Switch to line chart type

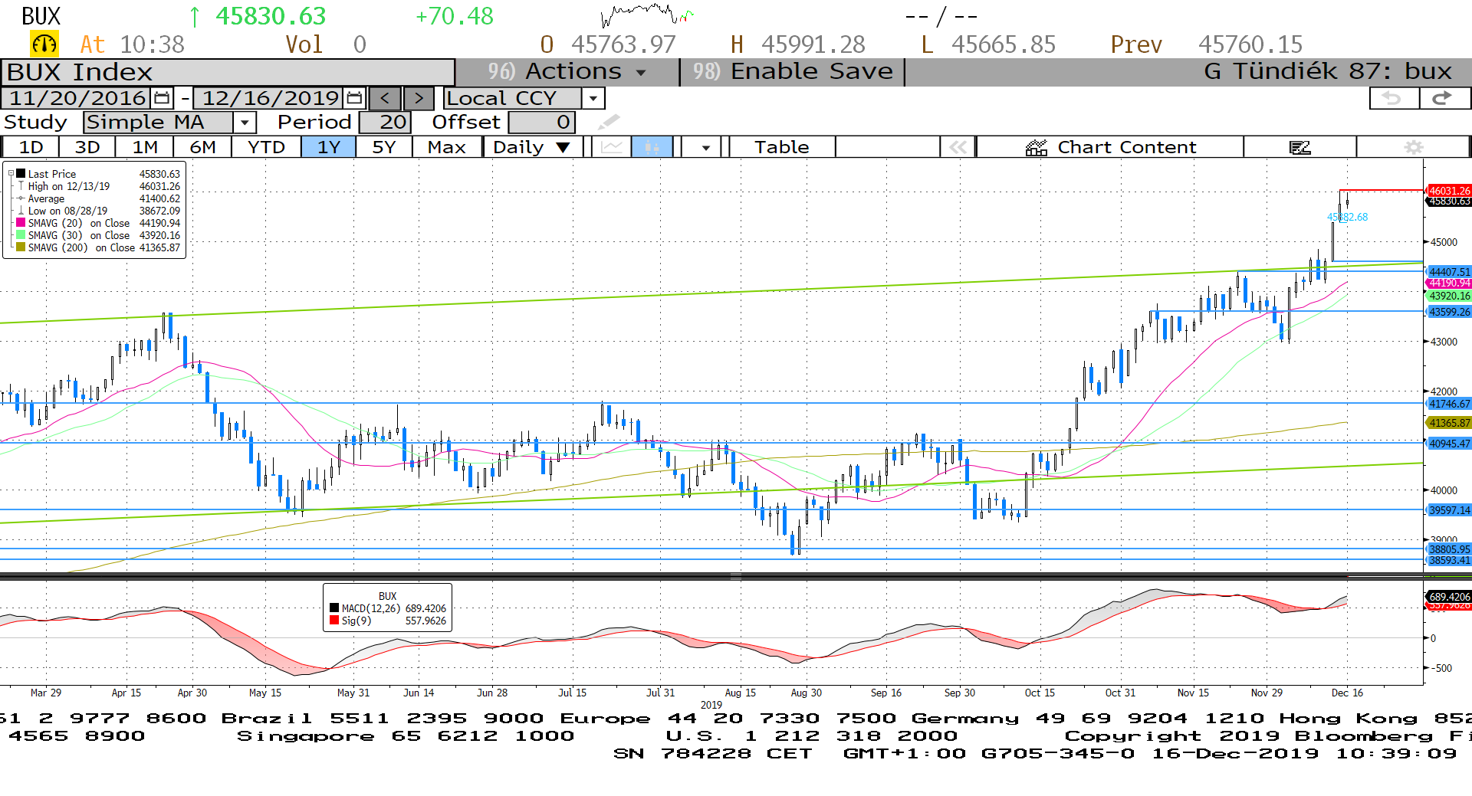point(611,147)
